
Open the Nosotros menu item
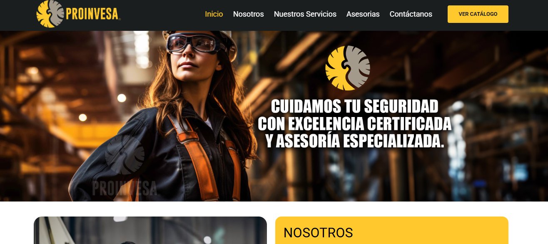[249, 14]
